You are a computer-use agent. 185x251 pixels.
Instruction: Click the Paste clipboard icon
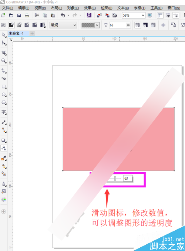click(x=53, y=16)
